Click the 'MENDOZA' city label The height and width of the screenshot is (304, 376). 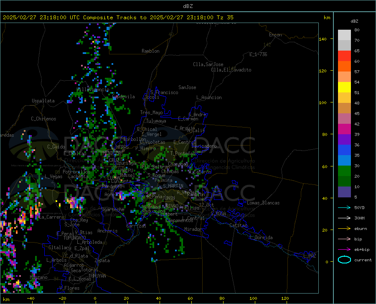click(x=112, y=153)
